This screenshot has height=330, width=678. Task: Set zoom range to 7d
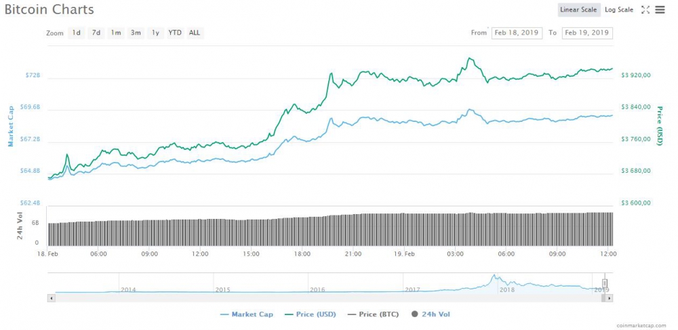[96, 33]
